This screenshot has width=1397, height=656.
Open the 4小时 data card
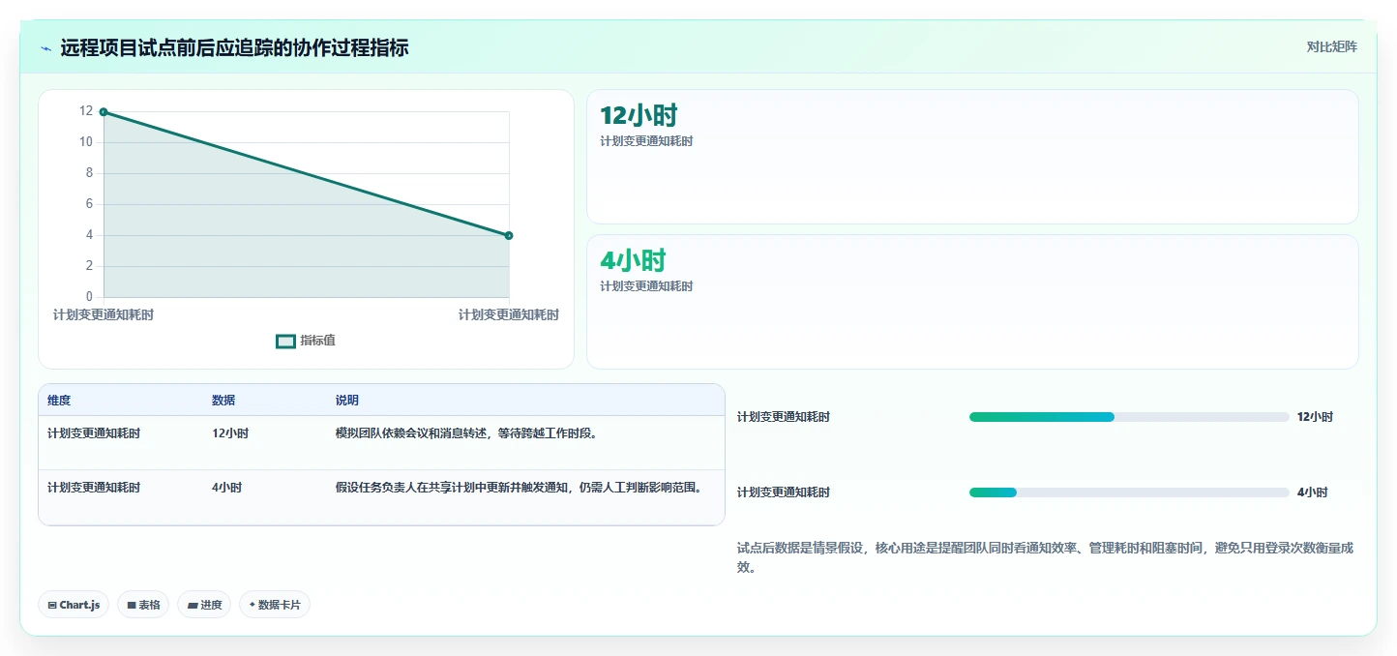point(972,302)
